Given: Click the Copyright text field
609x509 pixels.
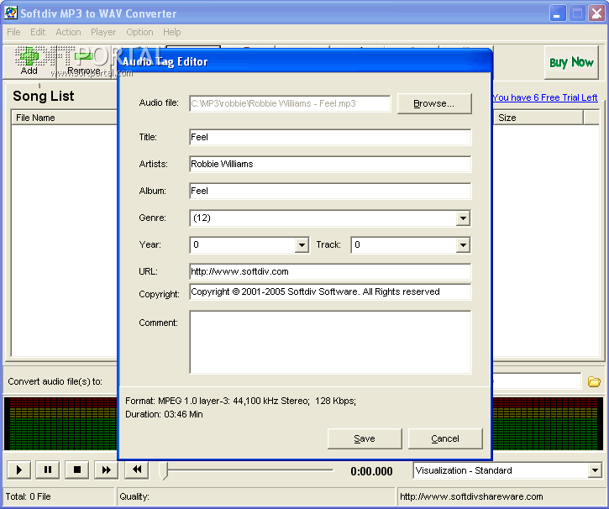Looking at the screenshot, I should coord(330,291).
